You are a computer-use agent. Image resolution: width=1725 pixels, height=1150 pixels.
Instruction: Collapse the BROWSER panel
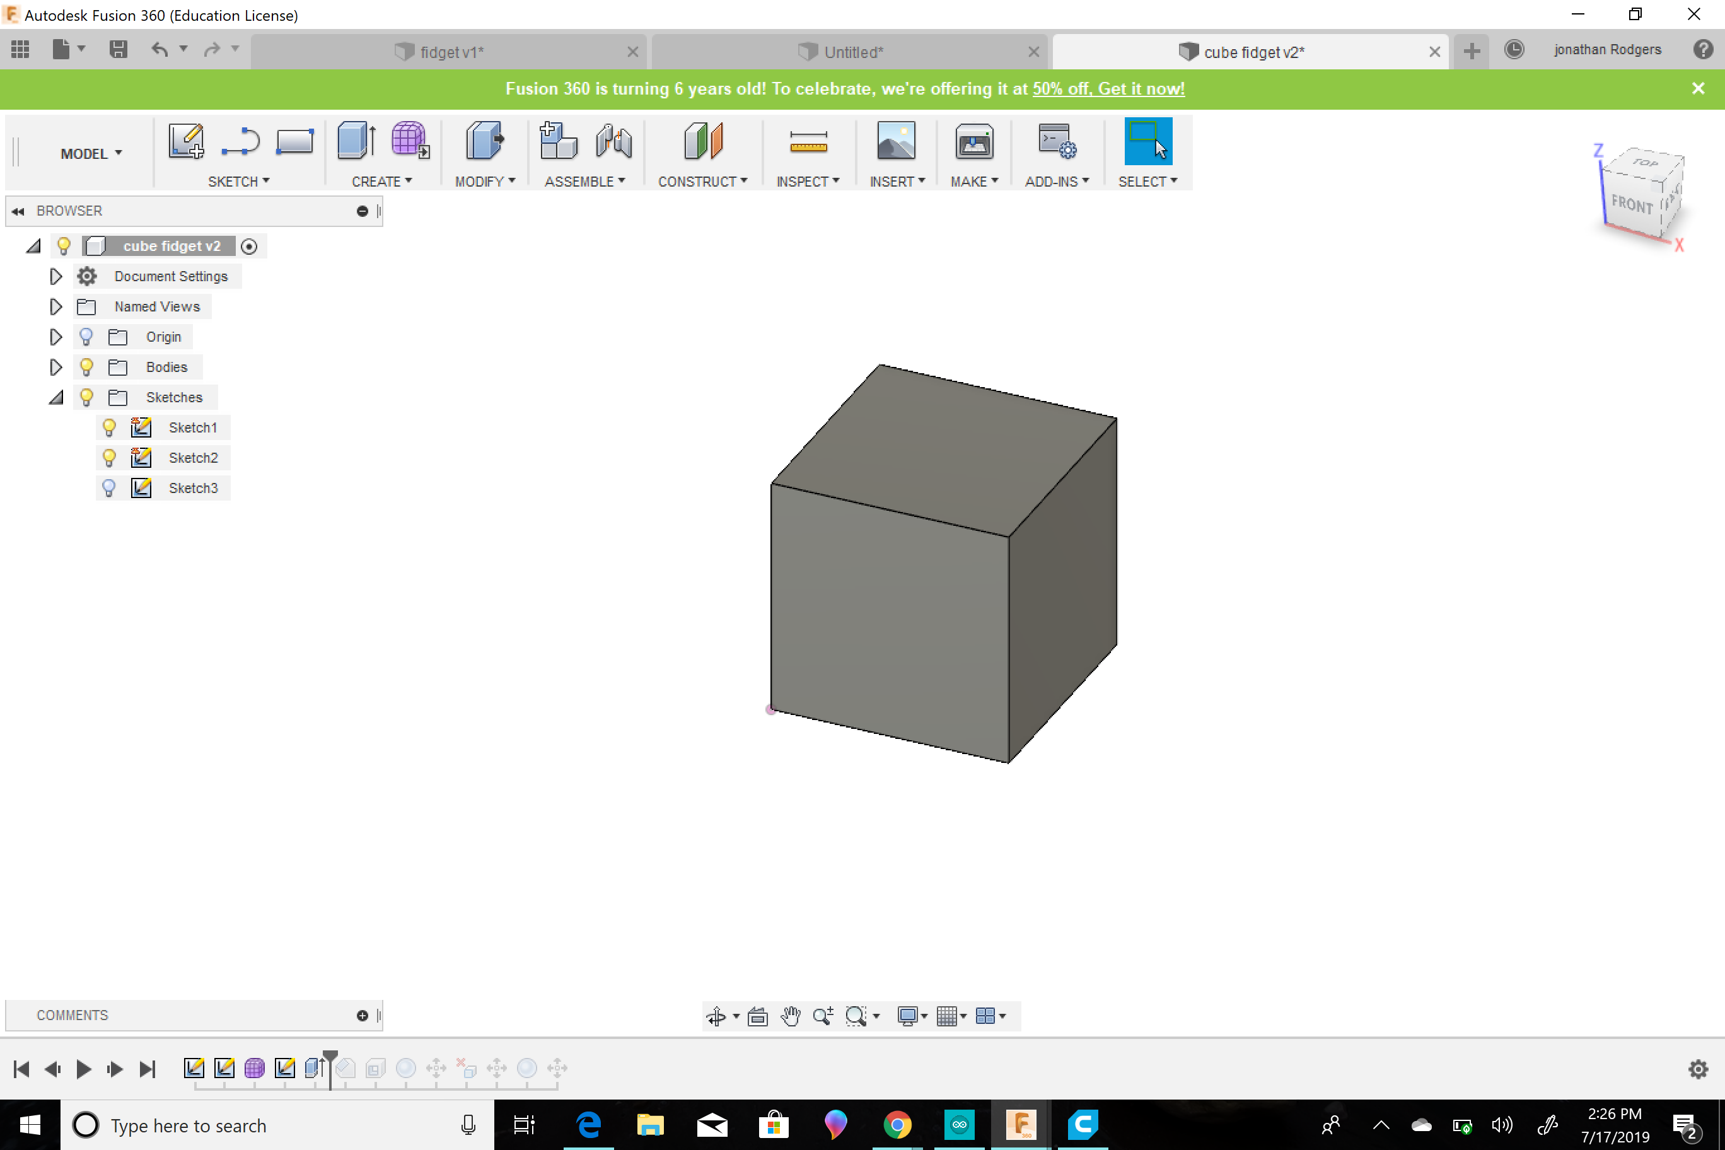pos(18,211)
